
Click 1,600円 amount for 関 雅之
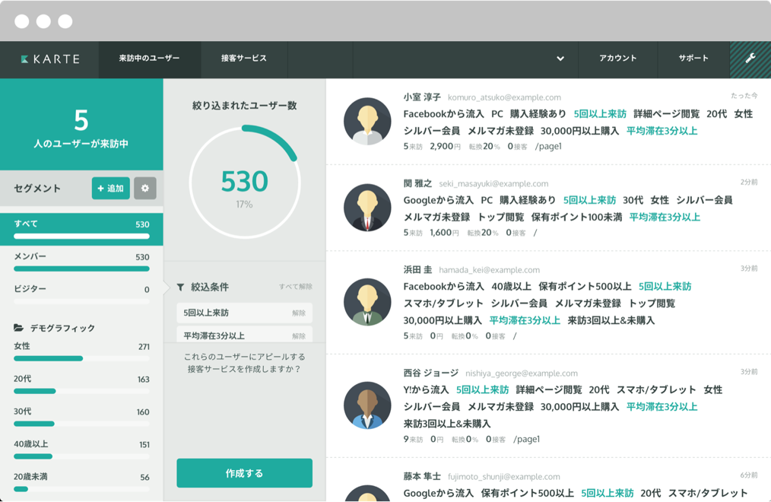[444, 233]
